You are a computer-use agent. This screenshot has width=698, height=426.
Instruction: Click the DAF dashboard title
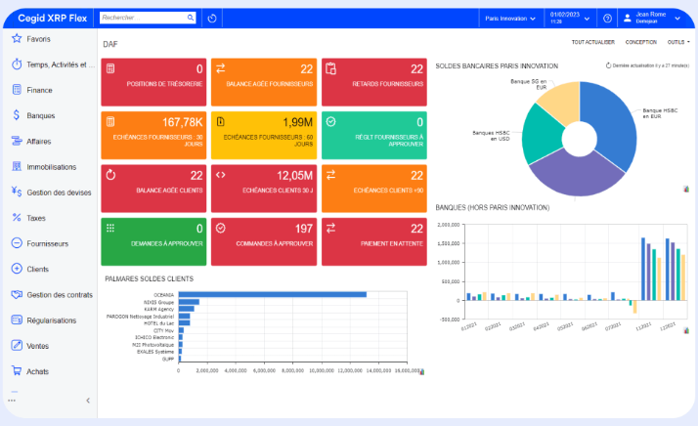click(110, 44)
